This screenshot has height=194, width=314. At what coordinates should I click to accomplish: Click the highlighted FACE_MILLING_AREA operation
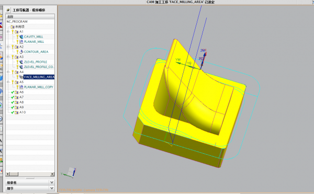click(39, 77)
